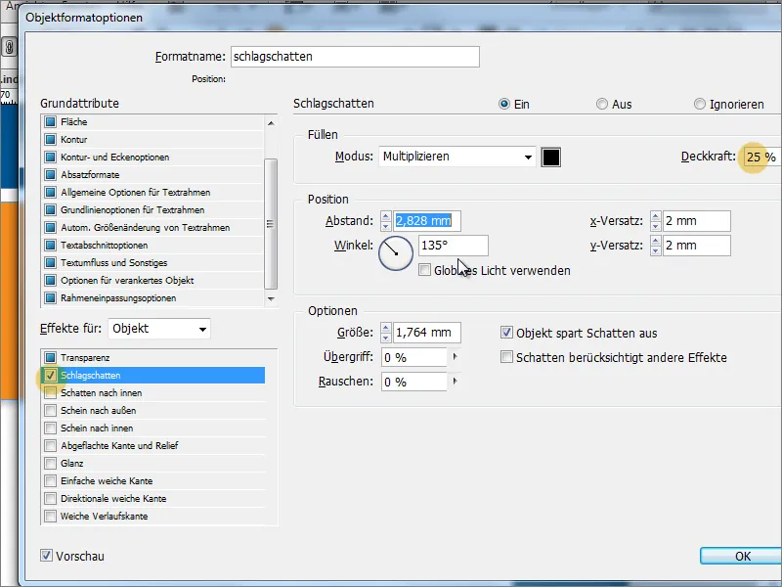
Task: Open the Effekte für Objekt dropdown
Action: 159,329
